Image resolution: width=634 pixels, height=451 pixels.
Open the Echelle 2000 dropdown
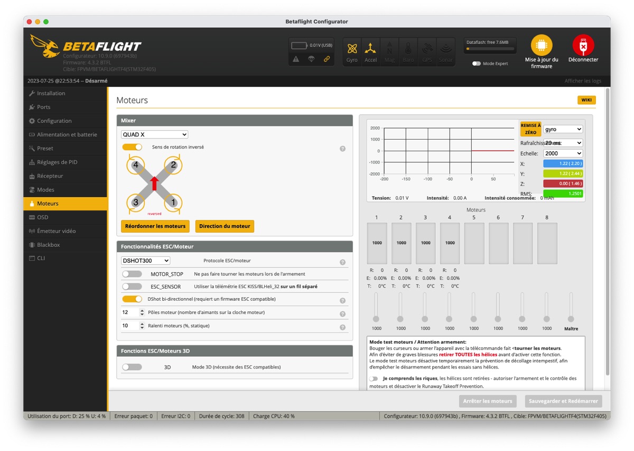(563, 153)
